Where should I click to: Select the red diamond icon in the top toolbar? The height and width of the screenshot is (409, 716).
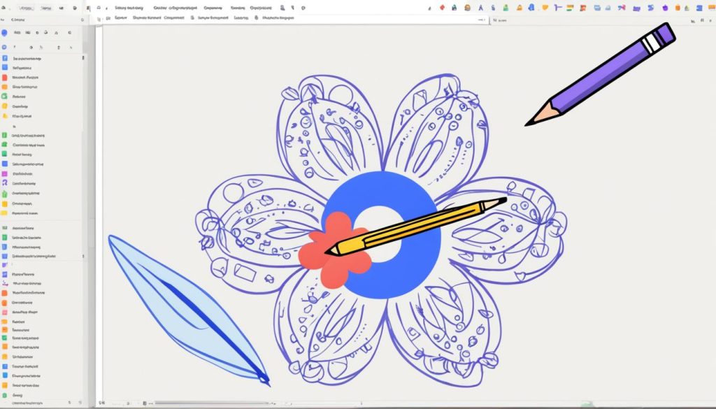click(x=442, y=8)
